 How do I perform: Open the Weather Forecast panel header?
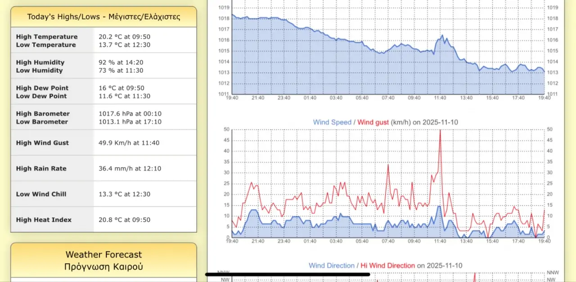[103, 260]
